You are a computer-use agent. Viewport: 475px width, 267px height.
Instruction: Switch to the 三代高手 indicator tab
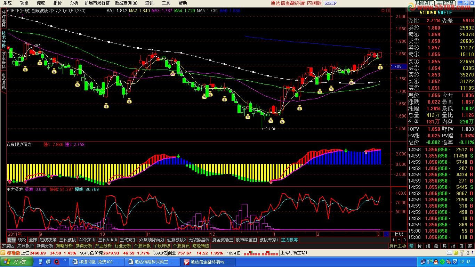click(x=128, y=240)
